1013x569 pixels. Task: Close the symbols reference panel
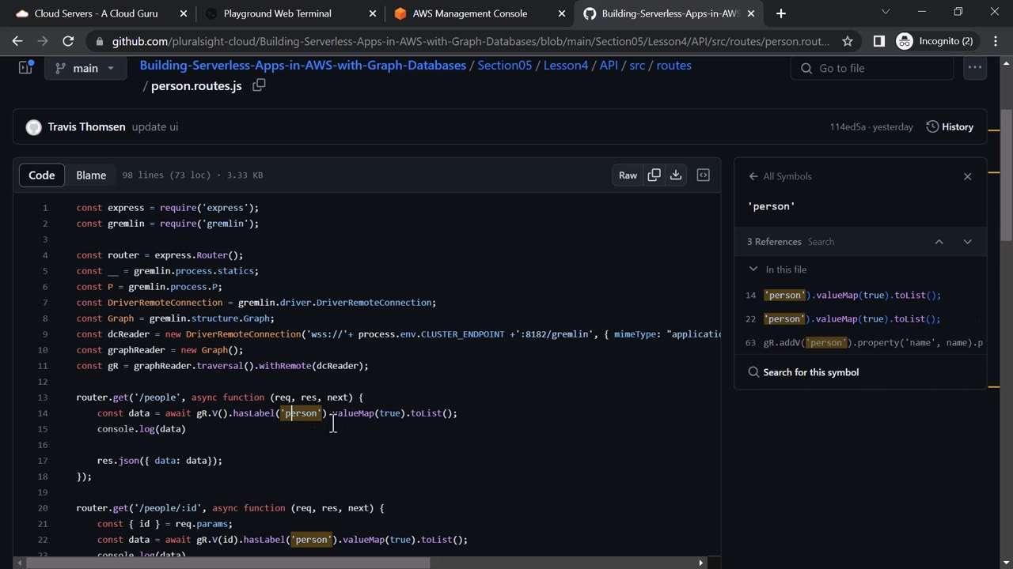click(x=967, y=176)
